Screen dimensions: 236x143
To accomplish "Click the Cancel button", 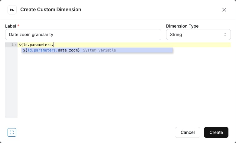I will [x=188, y=132].
